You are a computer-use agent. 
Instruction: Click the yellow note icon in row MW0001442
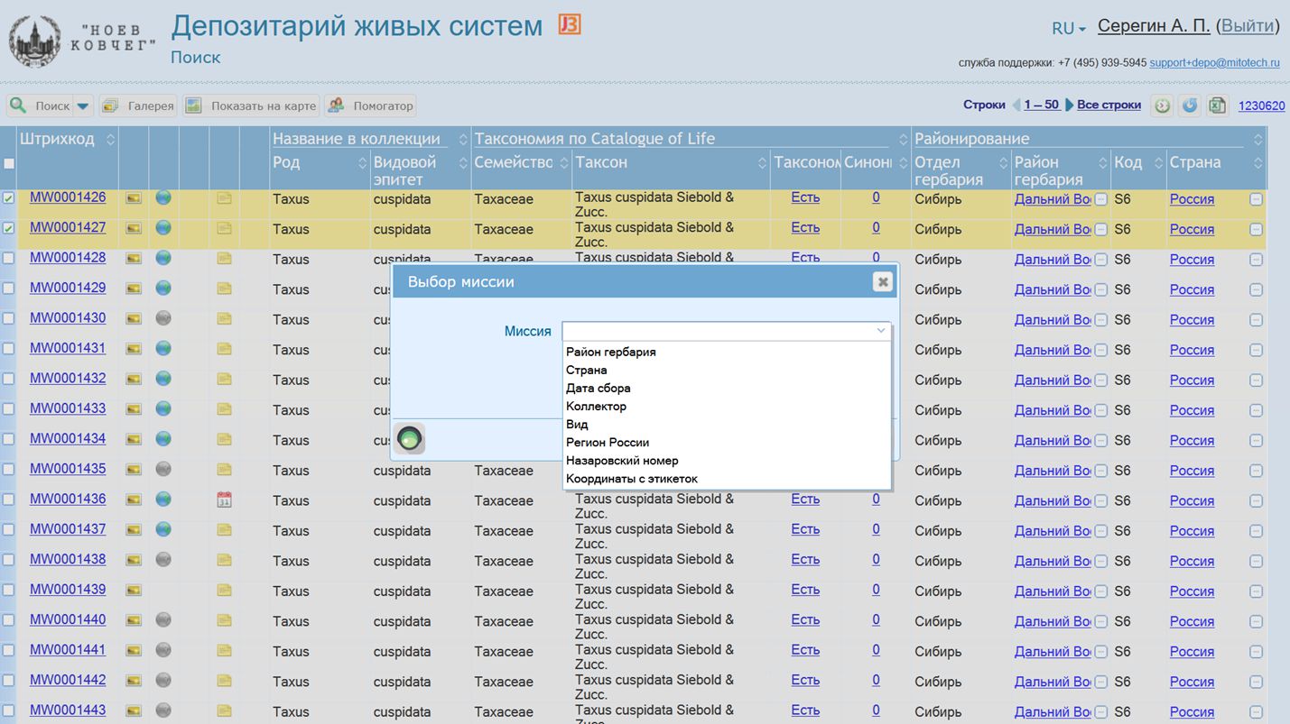click(x=224, y=681)
